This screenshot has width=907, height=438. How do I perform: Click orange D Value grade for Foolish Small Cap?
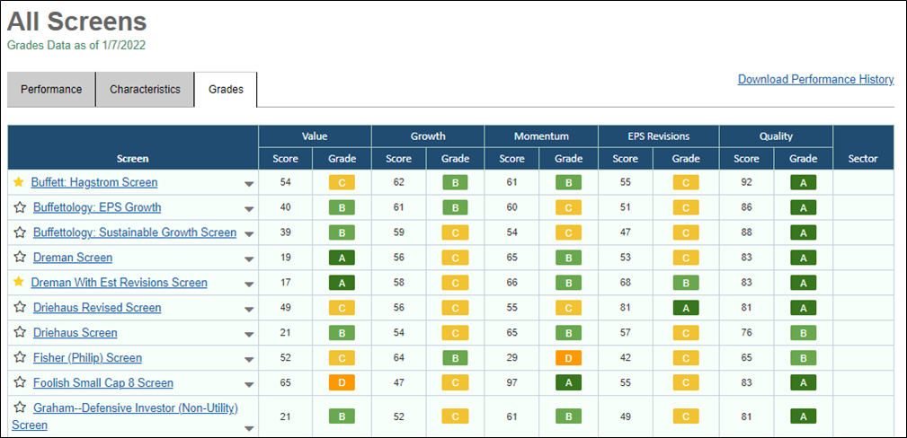click(342, 382)
